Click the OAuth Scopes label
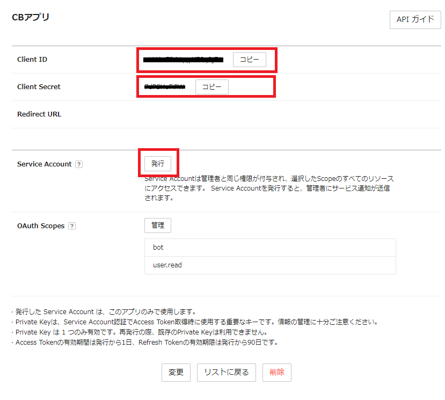 coord(41,226)
